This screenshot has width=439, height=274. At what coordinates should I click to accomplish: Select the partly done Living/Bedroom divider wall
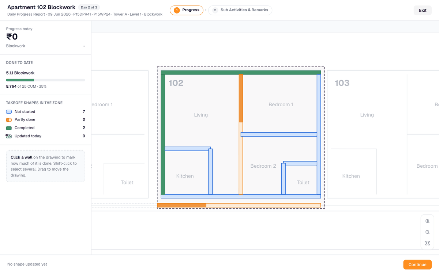(241, 134)
